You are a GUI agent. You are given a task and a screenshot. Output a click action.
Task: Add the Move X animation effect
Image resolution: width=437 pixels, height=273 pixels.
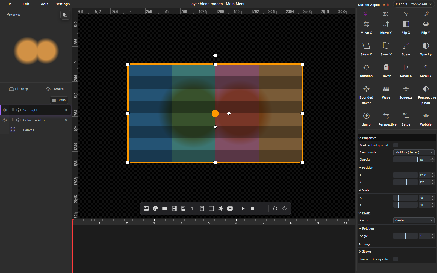[x=366, y=28]
